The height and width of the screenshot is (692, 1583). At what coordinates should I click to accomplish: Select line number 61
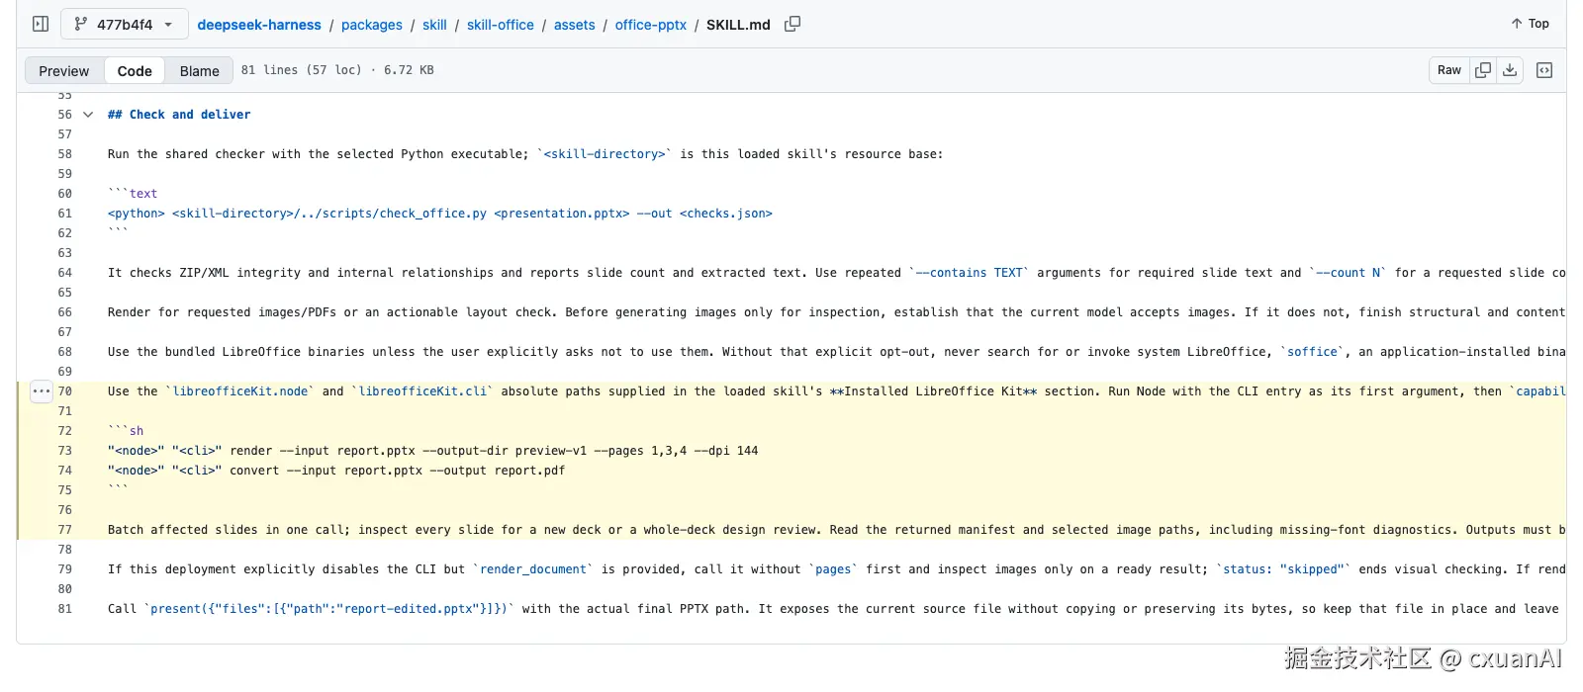click(65, 214)
